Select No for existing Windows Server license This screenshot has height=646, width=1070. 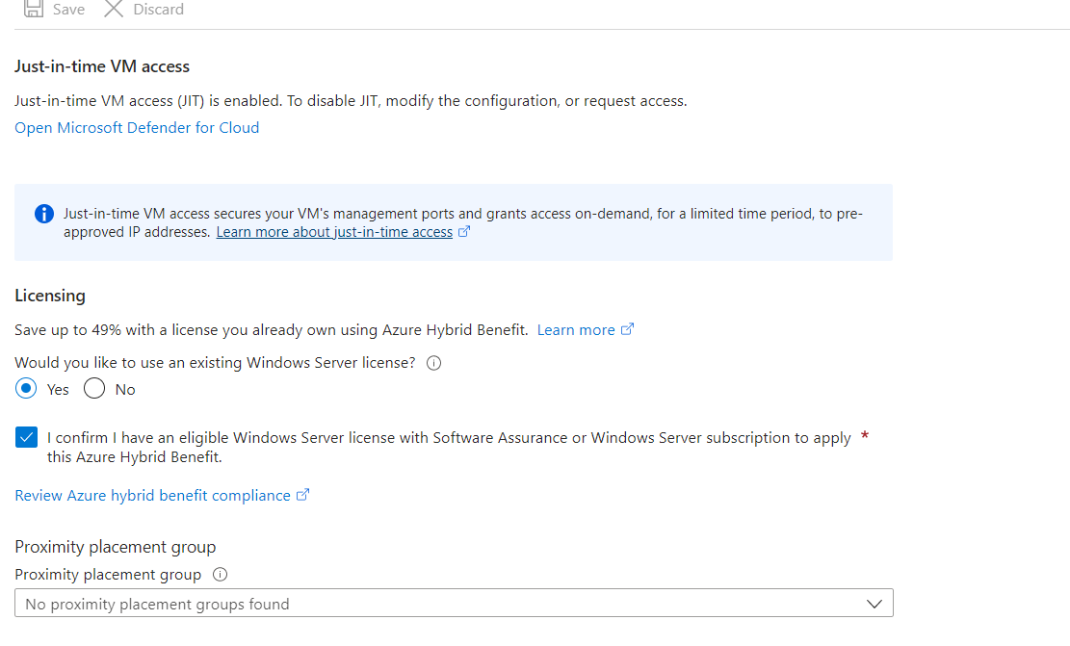[x=94, y=389]
